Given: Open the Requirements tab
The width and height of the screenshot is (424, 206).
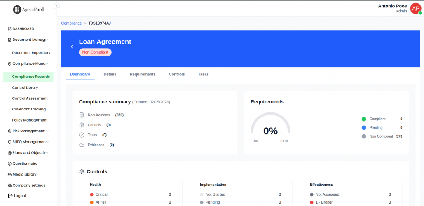Looking at the screenshot, I should tap(143, 74).
